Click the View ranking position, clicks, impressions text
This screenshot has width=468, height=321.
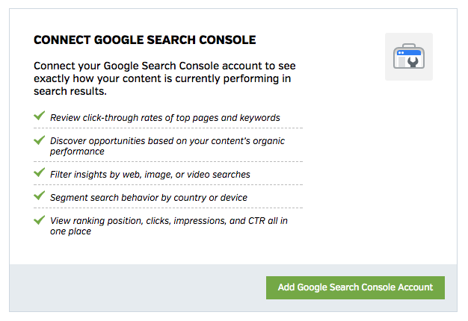pyautogui.click(x=168, y=226)
